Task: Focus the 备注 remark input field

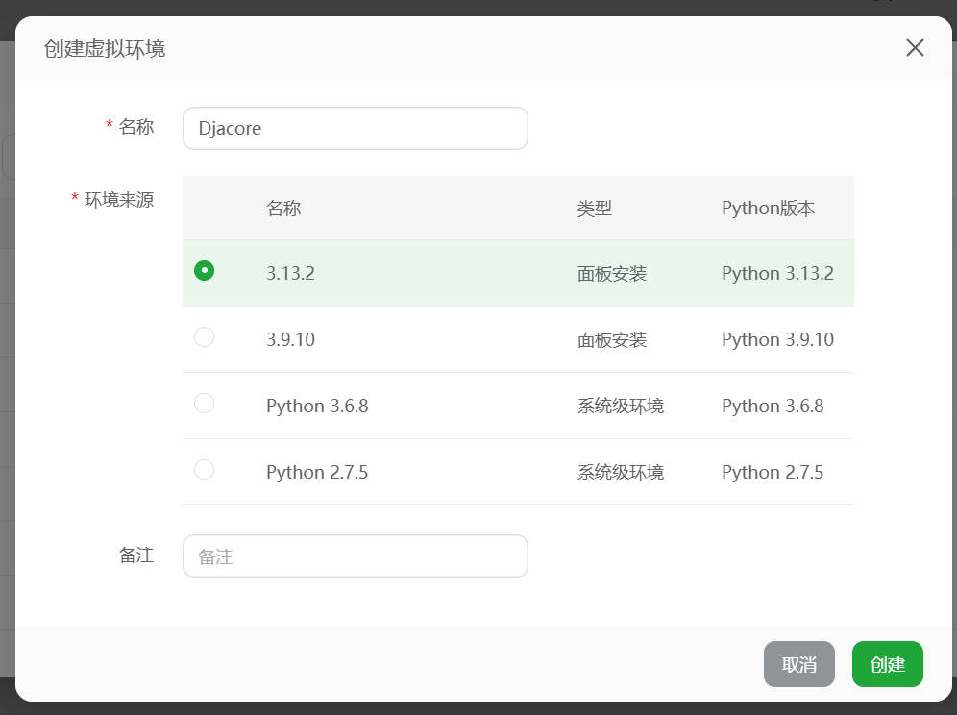Action: tap(355, 555)
